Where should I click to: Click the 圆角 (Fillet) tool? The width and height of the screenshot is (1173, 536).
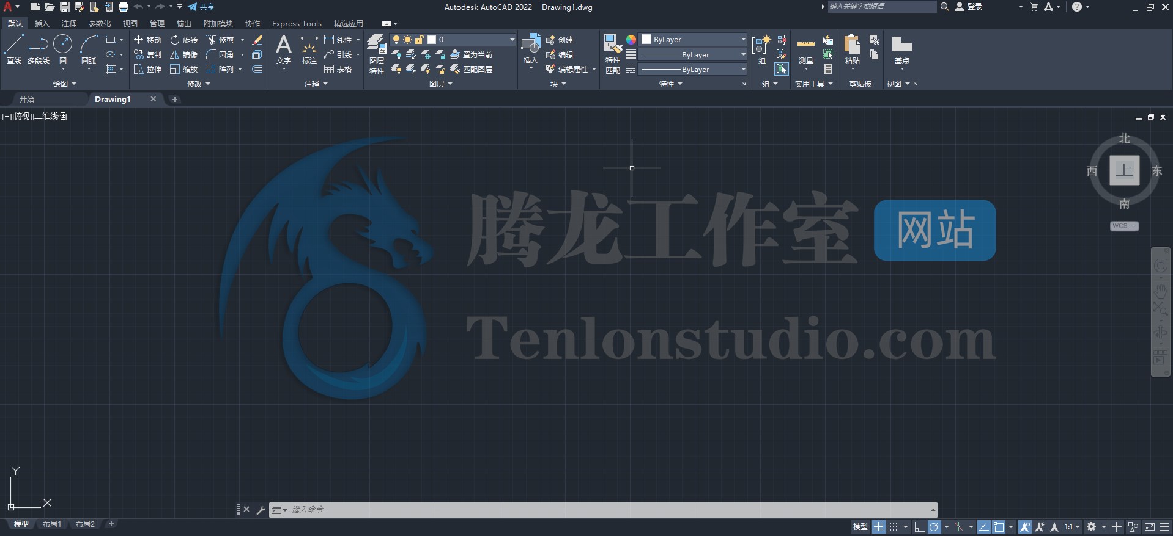(221, 54)
